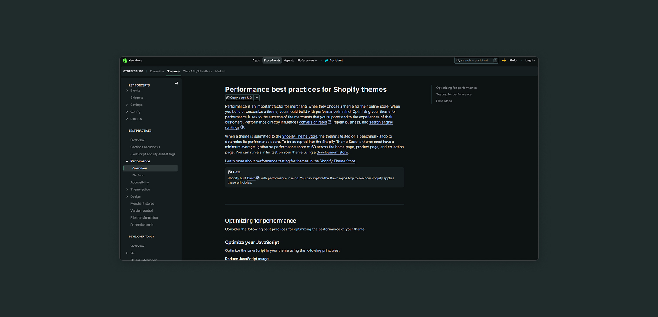The height and width of the screenshot is (317, 658).
Task: Click the Log in link
Action: tap(530, 61)
